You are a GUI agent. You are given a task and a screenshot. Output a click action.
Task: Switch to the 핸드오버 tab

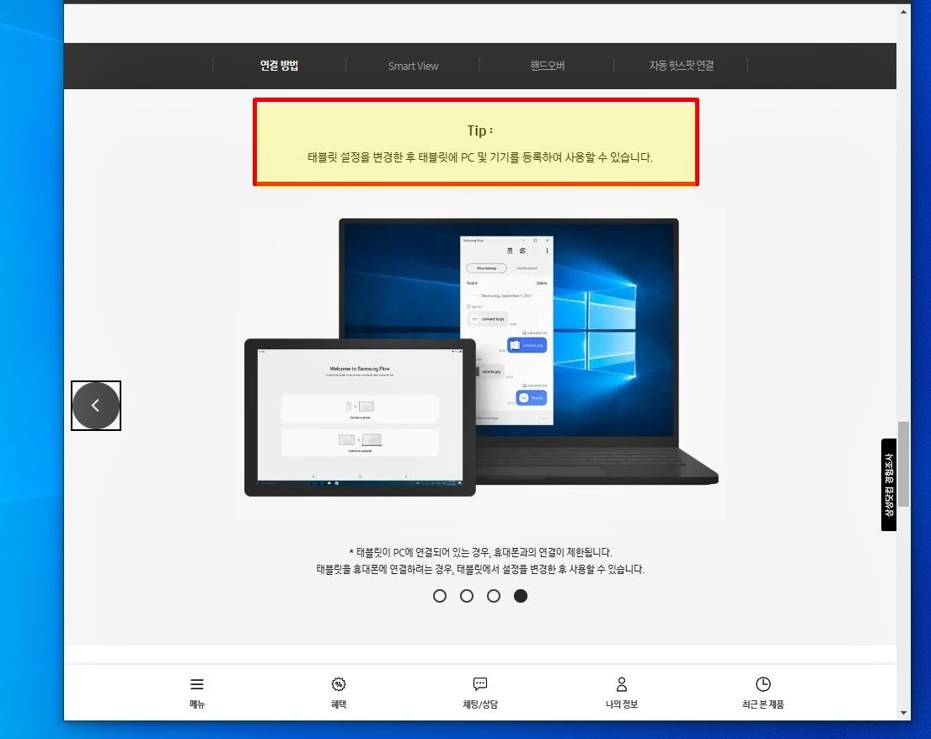pyautogui.click(x=547, y=66)
